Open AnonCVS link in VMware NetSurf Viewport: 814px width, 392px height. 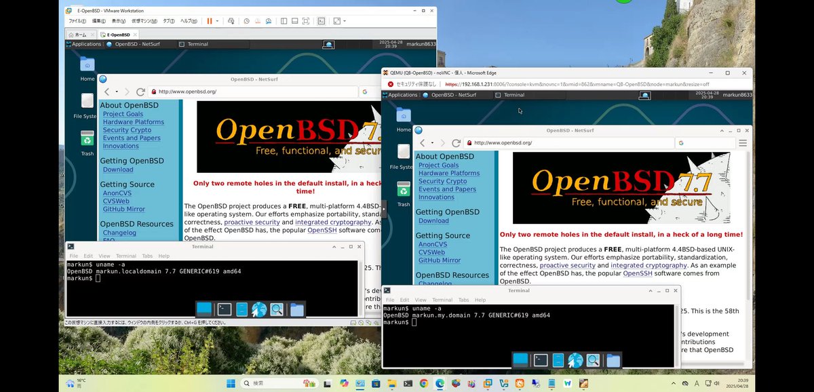click(x=118, y=193)
